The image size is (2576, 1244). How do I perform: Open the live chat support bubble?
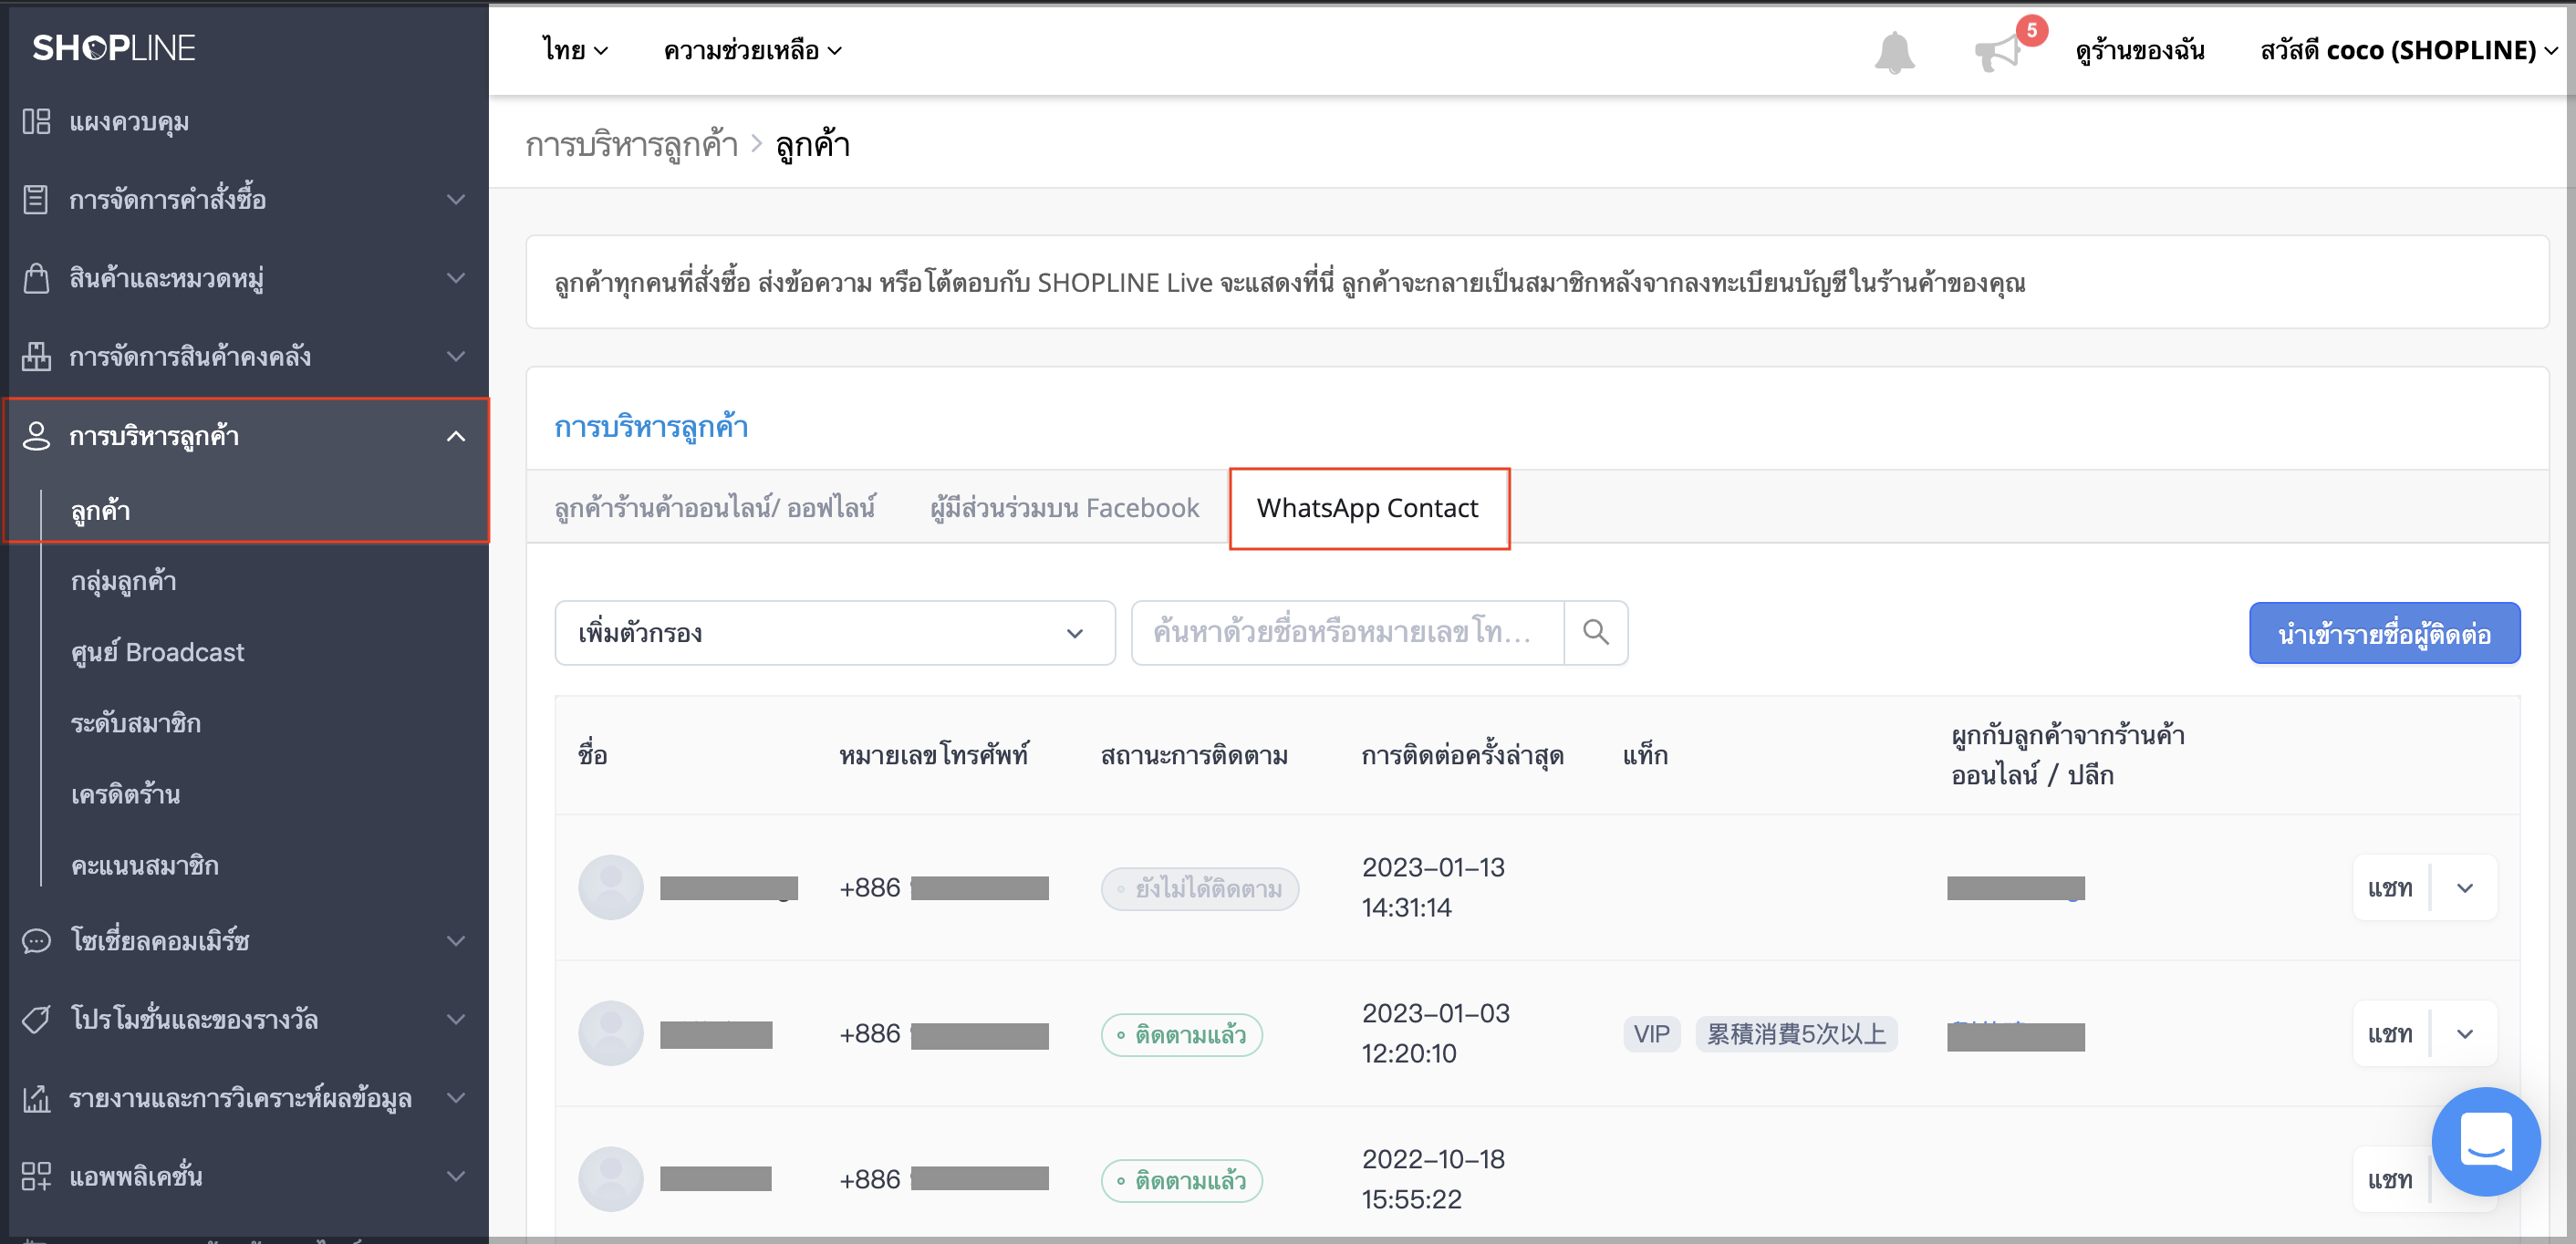(2485, 1141)
